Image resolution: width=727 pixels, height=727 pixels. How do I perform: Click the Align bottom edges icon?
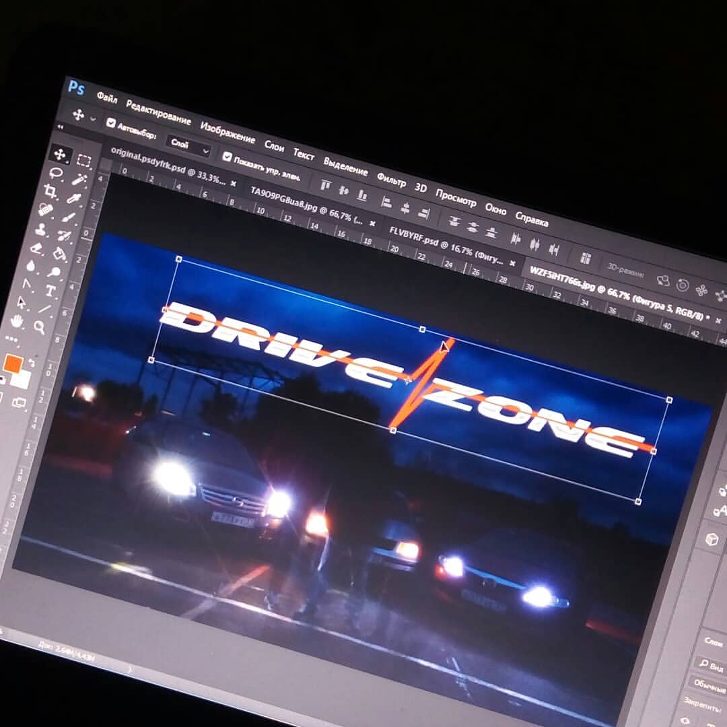pos(362,195)
